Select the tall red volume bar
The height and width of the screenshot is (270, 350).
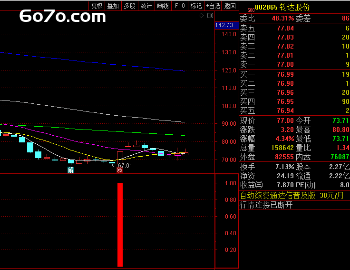click(x=120, y=225)
